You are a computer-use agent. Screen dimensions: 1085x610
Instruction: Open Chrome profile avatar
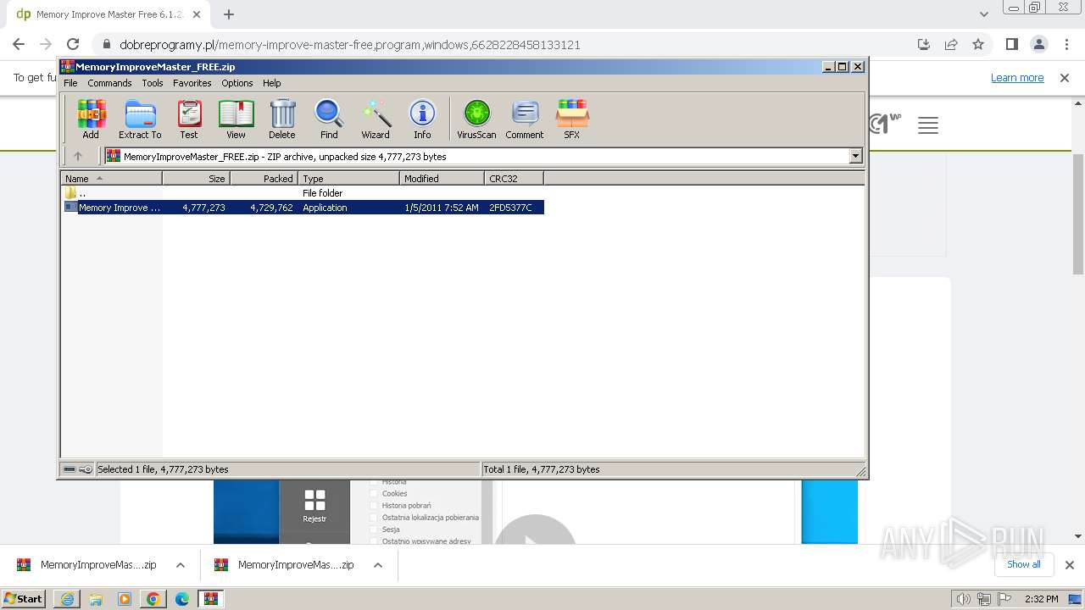1039,44
